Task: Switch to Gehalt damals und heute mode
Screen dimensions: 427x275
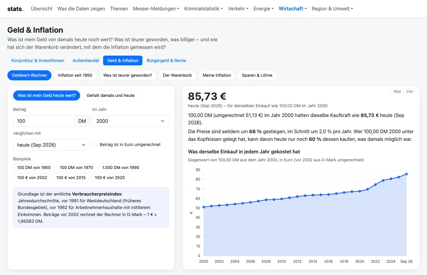Action: tap(111, 95)
